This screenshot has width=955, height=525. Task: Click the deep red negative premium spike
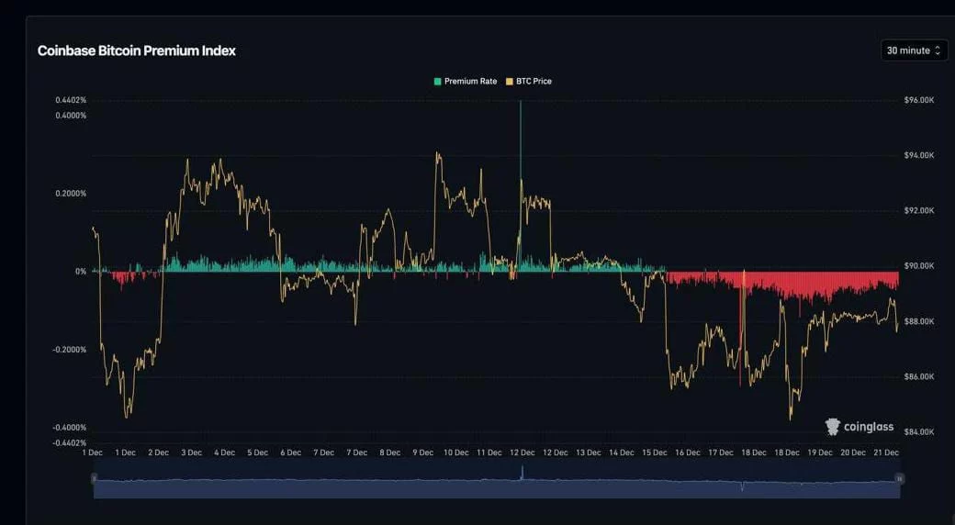click(x=740, y=330)
